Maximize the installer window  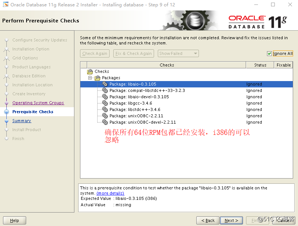(273, 4)
